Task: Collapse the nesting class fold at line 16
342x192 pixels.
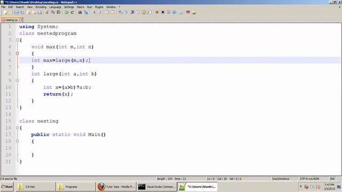Action: click(18, 127)
